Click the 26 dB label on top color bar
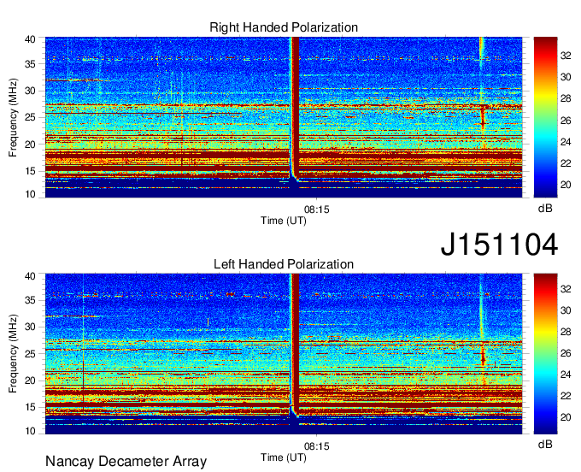The height and width of the screenshot is (472, 581). tap(566, 121)
